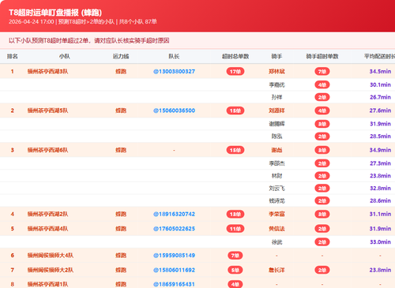Select rider name 钱诗龙
Viewport: 395px width, 288px height.
tap(276, 201)
